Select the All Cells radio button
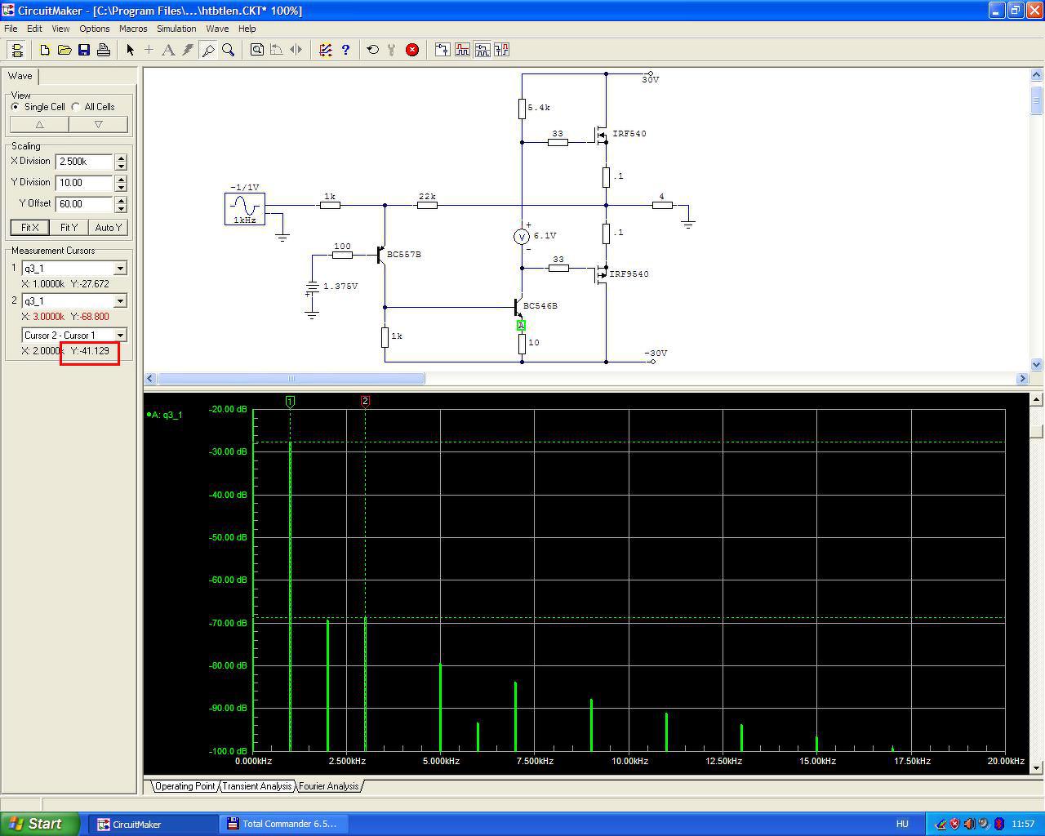 76,107
